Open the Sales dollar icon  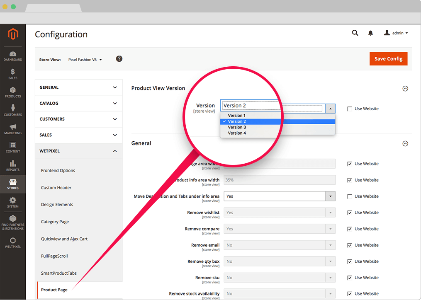(x=13, y=72)
